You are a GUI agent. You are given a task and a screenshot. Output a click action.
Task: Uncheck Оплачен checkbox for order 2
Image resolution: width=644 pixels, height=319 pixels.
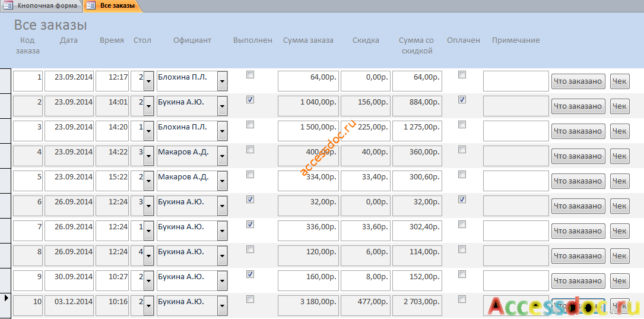(x=462, y=99)
